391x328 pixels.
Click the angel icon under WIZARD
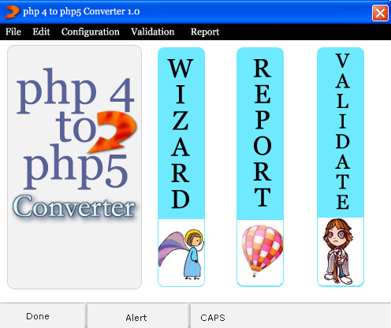click(x=181, y=254)
